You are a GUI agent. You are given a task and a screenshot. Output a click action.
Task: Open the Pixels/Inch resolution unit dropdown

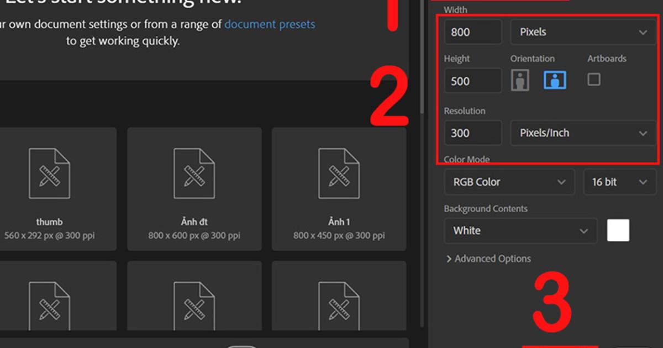click(583, 133)
